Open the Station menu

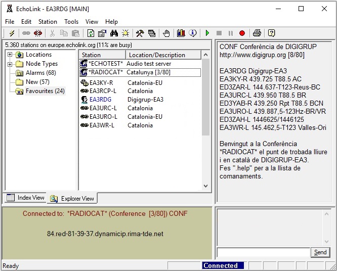[x=48, y=22]
